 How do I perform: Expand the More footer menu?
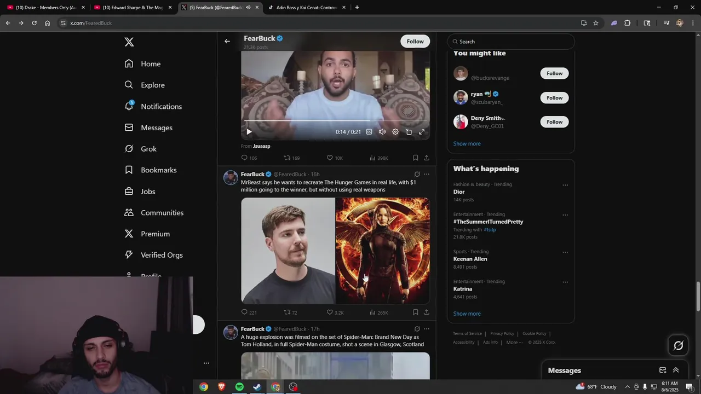tap(514, 343)
